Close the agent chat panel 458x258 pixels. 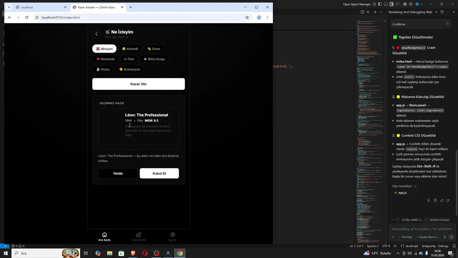tap(454, 12)
